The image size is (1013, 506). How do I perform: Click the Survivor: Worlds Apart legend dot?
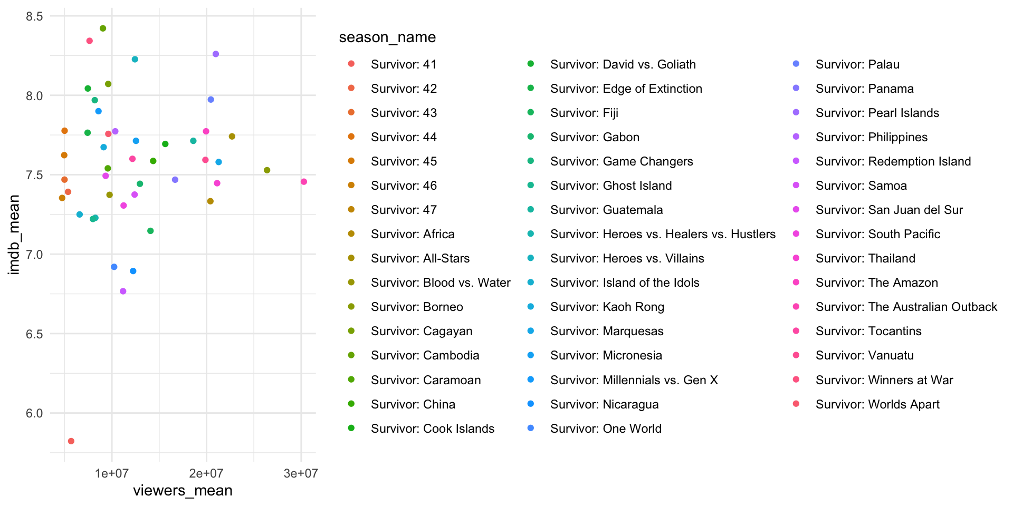pos(796,404)
